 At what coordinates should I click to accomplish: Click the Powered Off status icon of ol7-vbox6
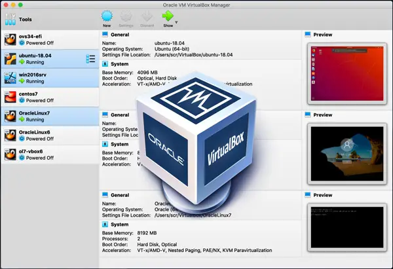22,158
